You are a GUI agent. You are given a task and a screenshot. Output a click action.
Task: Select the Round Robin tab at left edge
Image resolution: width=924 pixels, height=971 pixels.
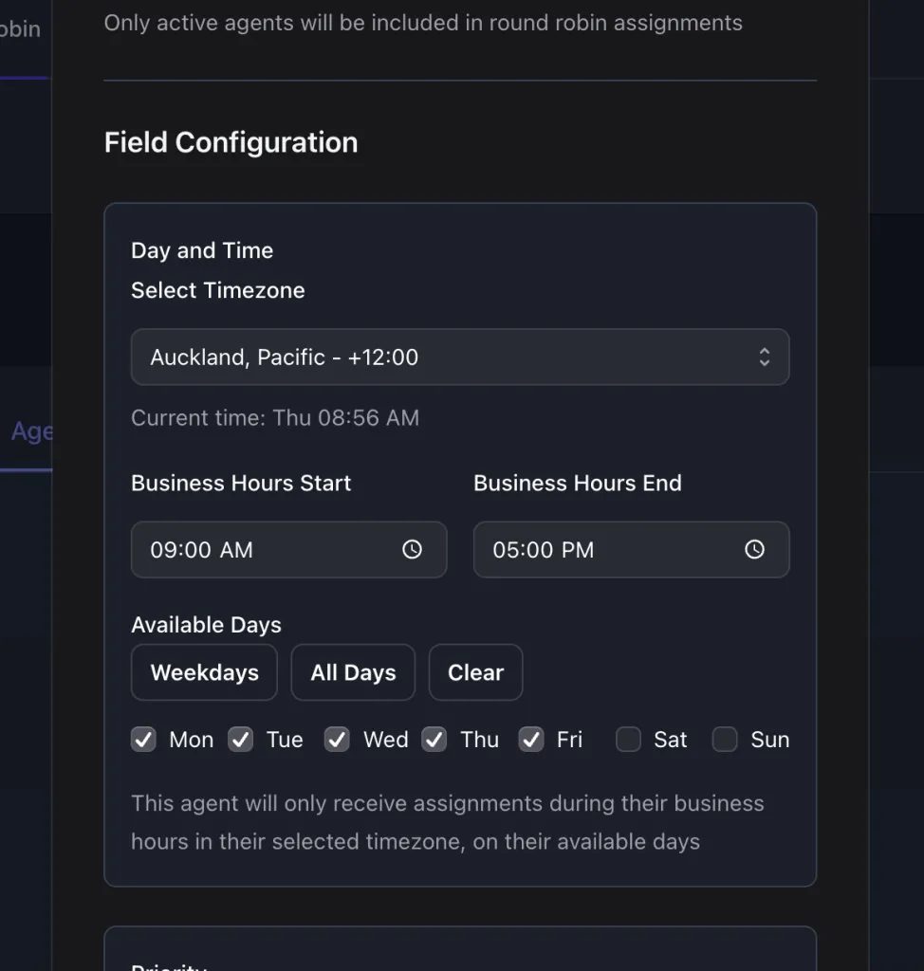click(x=21, y=29)
